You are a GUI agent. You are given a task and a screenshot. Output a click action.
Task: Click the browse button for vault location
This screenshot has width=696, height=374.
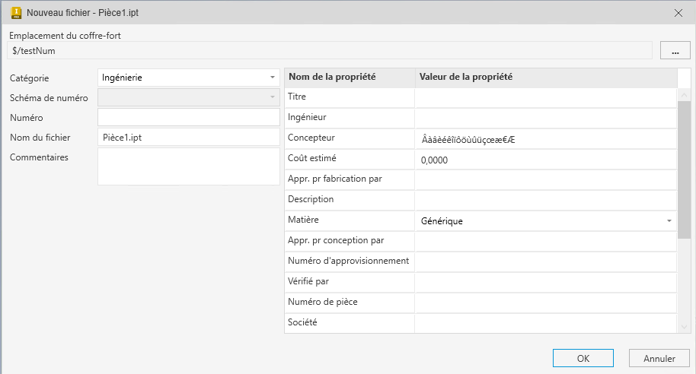tap(675, 50)
